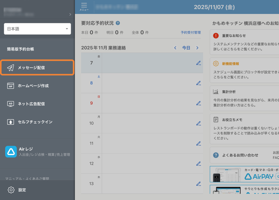Open ネット広告配信 from the sidebar

(x=37, y=104)
